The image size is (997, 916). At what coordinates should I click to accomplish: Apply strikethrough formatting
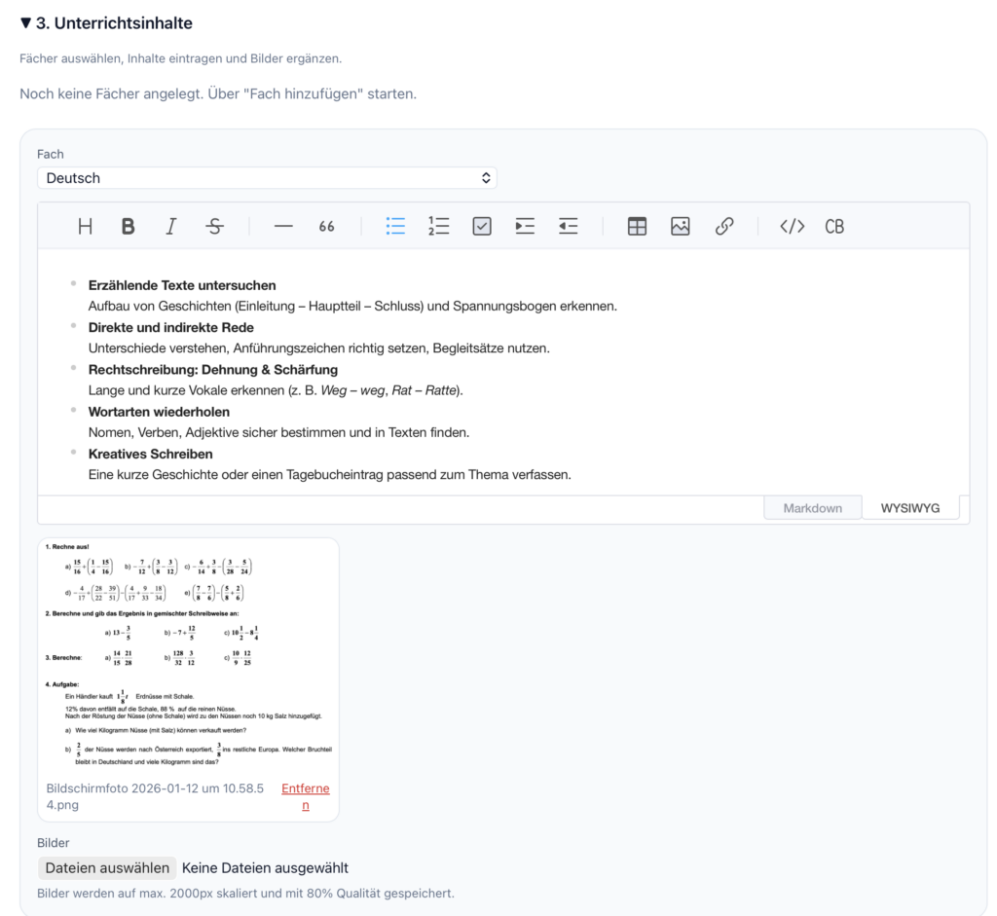point(214,227)
